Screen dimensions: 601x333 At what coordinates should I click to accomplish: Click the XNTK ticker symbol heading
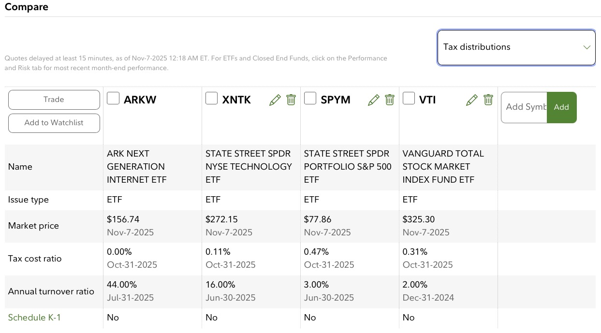click(236, 100)
